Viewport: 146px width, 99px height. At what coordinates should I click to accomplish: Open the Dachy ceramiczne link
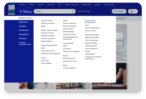point(70,23)
